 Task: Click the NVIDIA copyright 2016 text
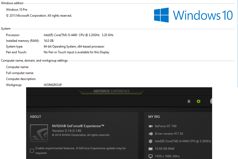pyautogui.click(x=81, y=135)
